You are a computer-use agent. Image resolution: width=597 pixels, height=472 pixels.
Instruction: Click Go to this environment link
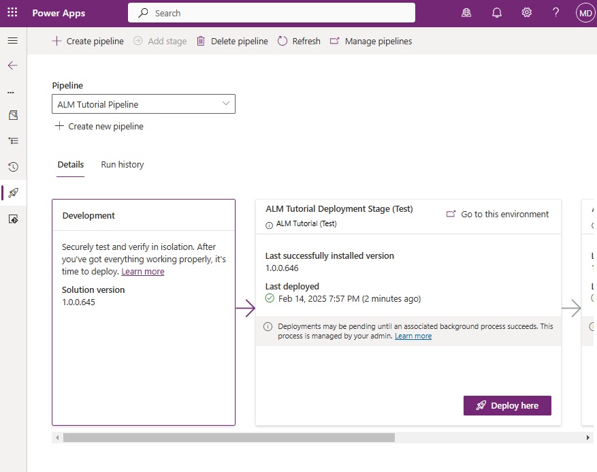pyautogui.click(x=498, y=214)
